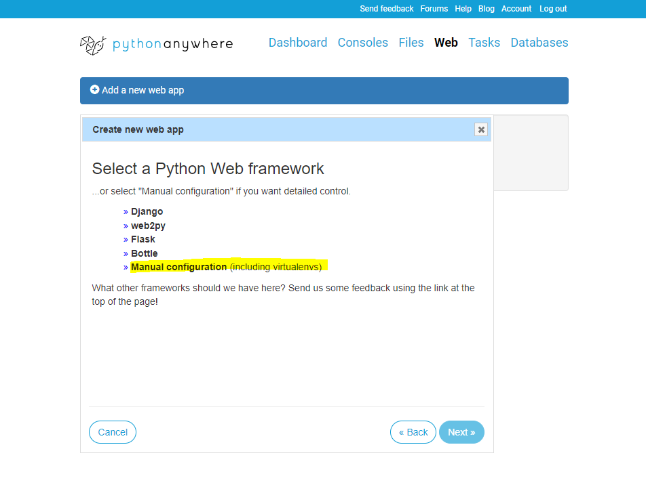Image resolution: width=646 pixels, height=489 pixels.
Task: Click the Add a new web app button
Action: point(324,91)
